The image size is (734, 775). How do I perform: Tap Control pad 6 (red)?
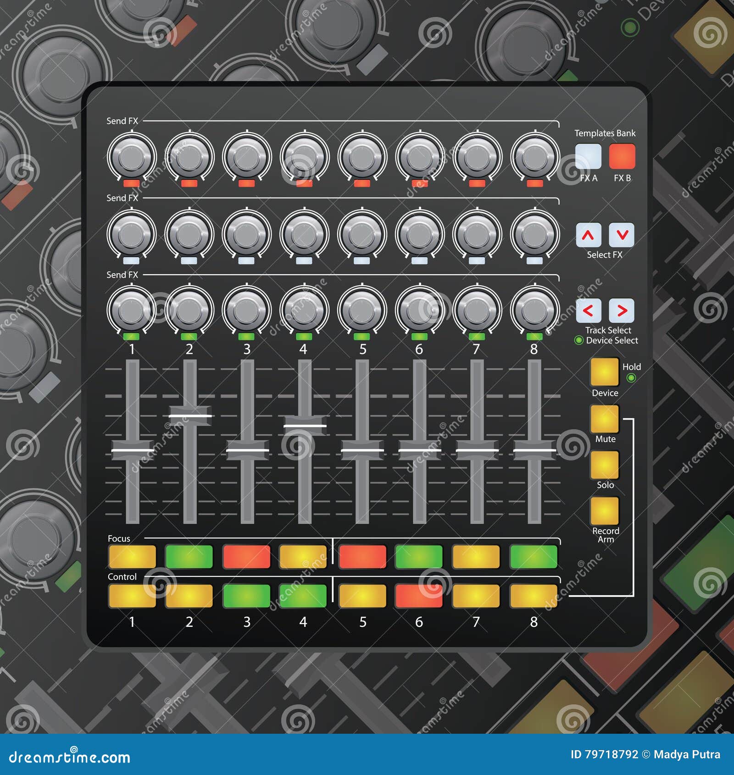[420, 596]
